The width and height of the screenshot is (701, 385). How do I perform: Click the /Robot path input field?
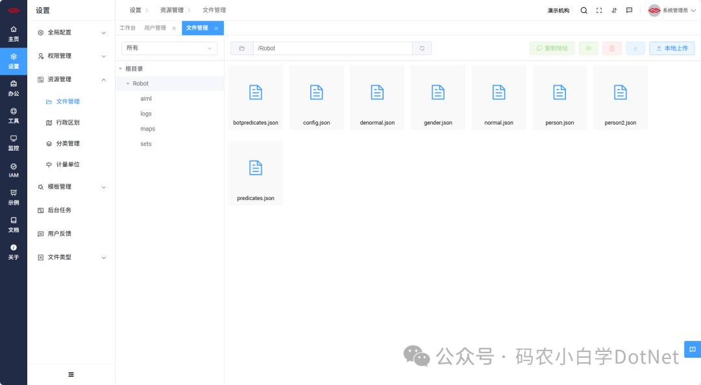click(x=332, y=48)
